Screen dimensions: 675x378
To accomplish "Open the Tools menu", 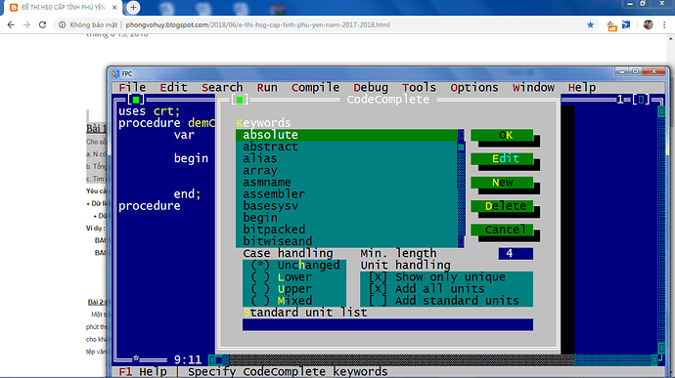I will [419, 87].
